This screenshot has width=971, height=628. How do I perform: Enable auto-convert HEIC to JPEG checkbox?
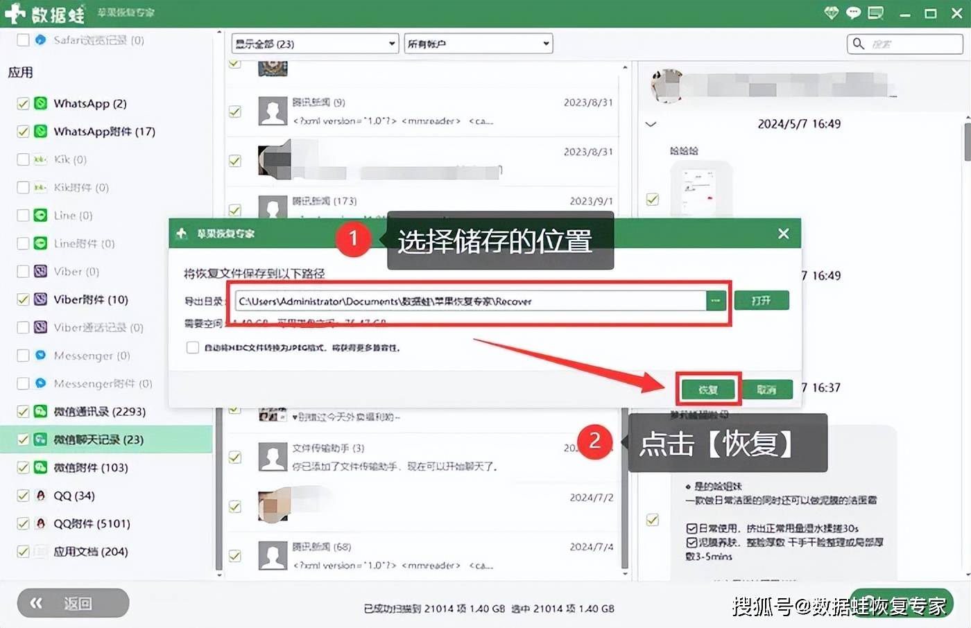click(x=193, y=347)
